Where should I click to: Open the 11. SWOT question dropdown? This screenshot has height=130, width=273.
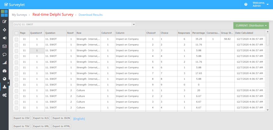pyautogui.click(x=74, y=24)
